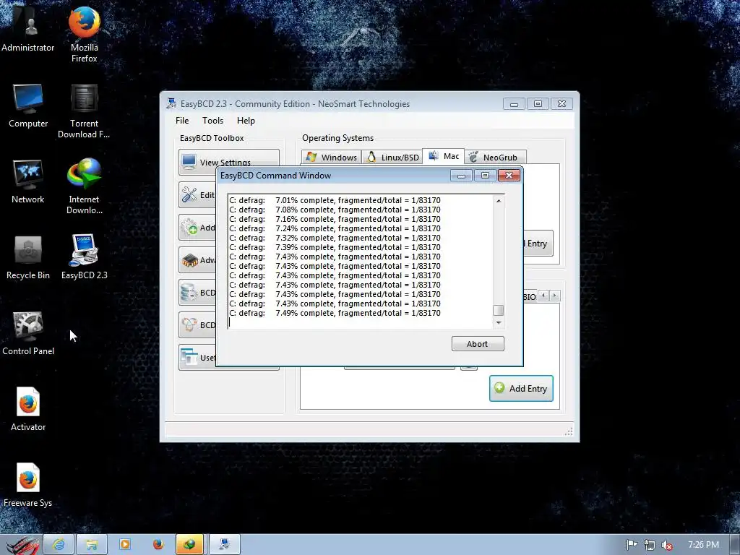Maximize the EasyBCD Command Window
740x555 pixels.
(x=485, y=176)
